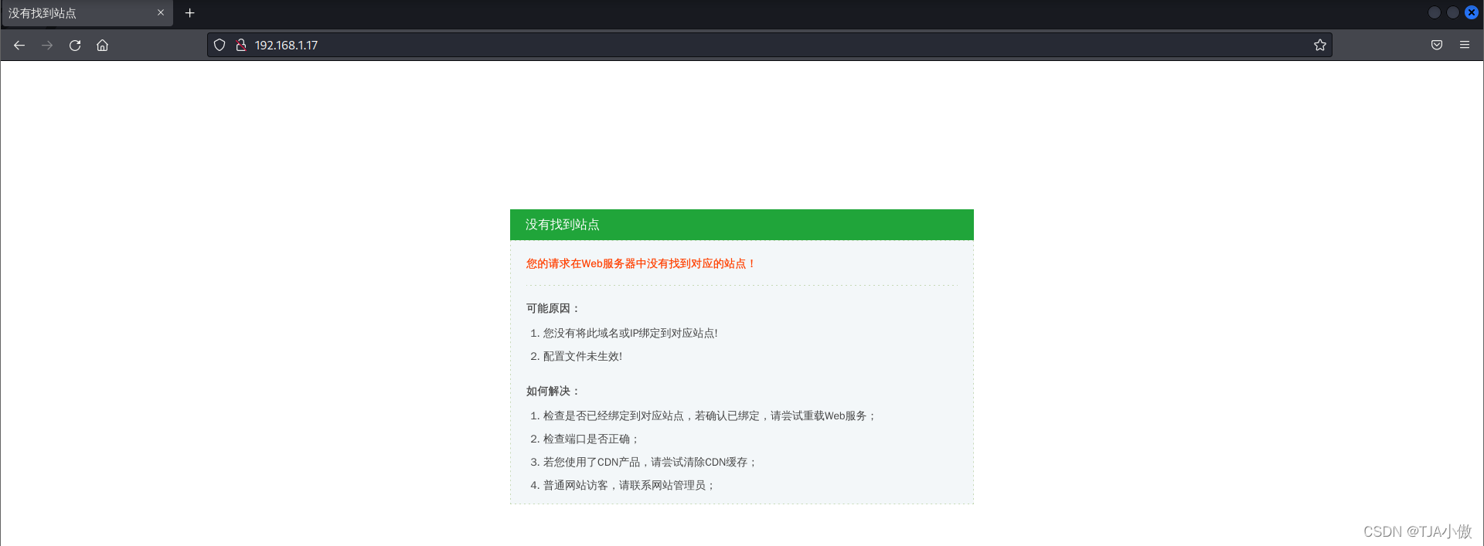Click the red Web服务器 error message
The width and height of the screenshot is (1484, 546).
(641, 264)
